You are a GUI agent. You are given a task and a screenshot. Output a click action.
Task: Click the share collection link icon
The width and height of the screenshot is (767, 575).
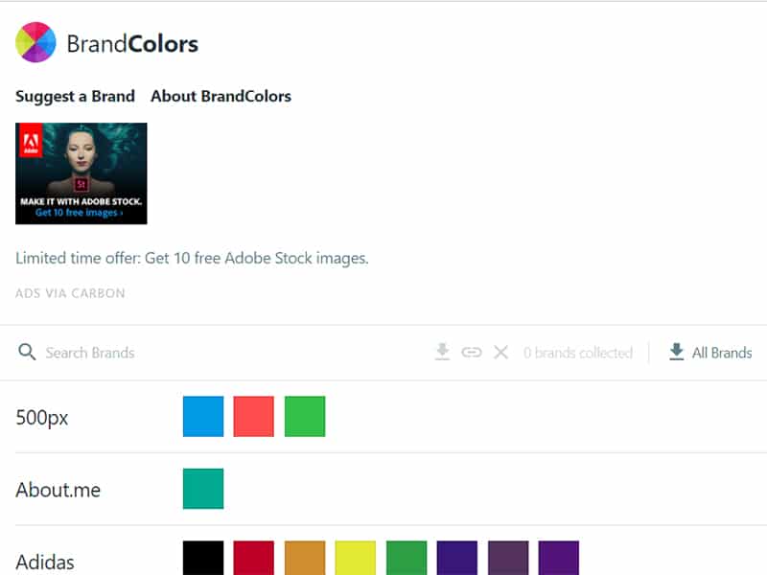tap(472, 352)
